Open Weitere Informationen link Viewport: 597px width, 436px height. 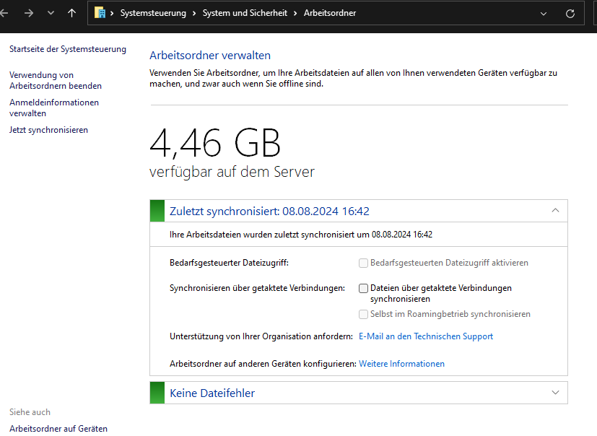[x=401, y=364]
